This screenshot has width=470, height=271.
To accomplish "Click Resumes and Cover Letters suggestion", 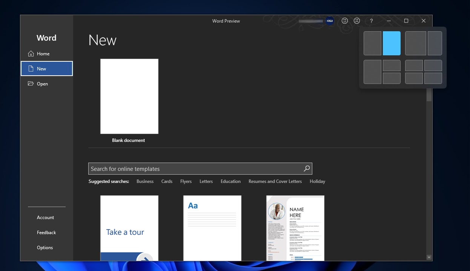I will [x=275, y=181].
